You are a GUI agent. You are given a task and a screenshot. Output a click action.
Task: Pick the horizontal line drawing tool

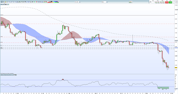coord(15,2)
